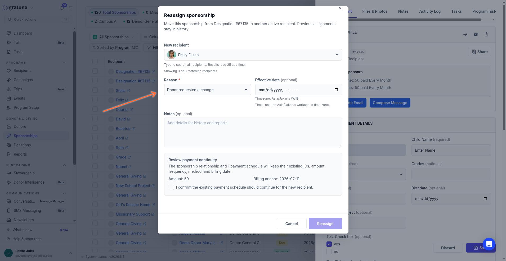Collapse the Programs section
This screenshot has height=261, width=506.
pyautogui.click(x=64, y=63)
